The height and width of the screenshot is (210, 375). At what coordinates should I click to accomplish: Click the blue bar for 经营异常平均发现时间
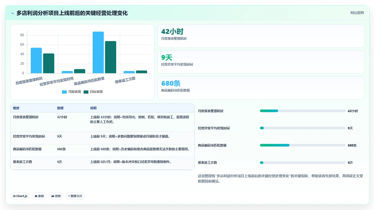[x=67, y=72]
